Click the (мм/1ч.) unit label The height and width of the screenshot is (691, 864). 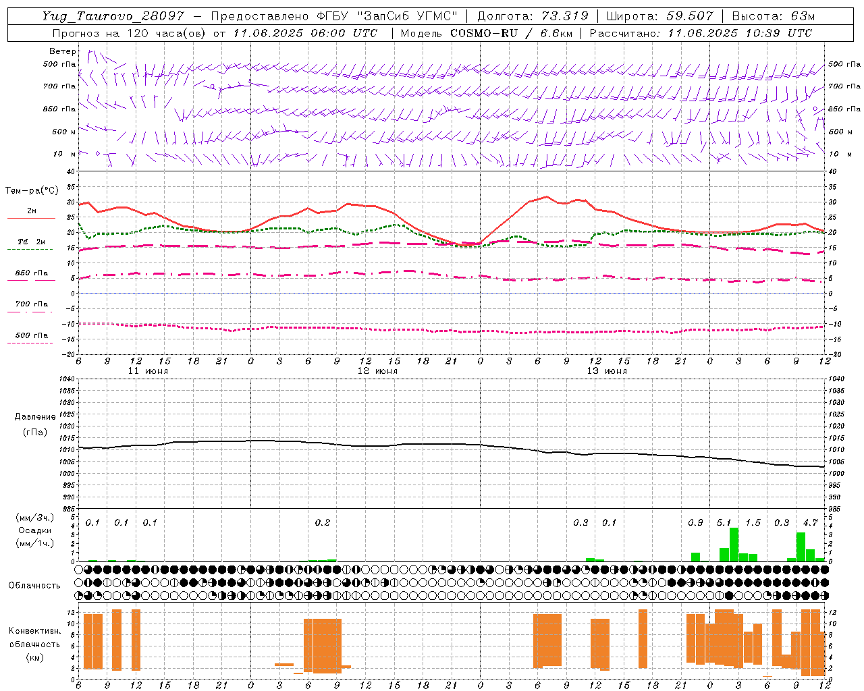[x=35, y=543]
